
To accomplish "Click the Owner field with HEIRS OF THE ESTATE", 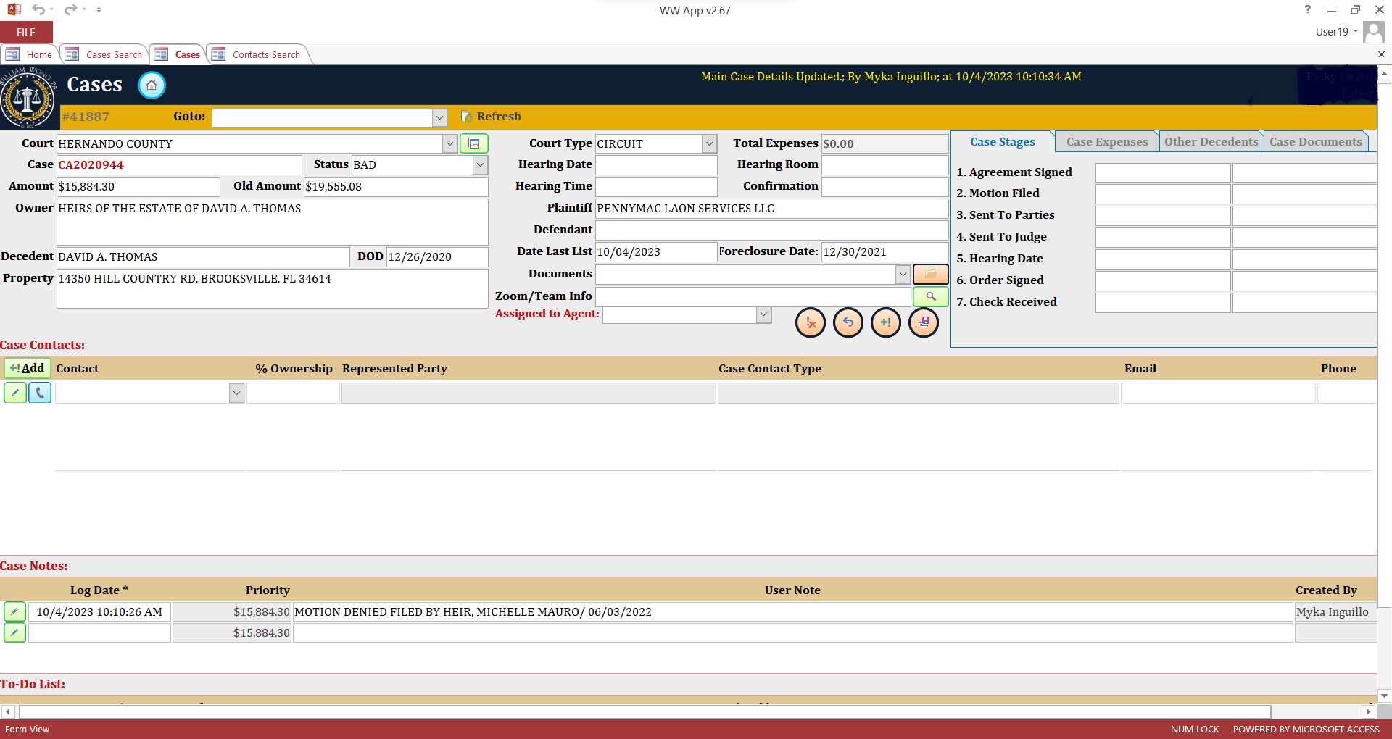I will (x=272, y=222).
